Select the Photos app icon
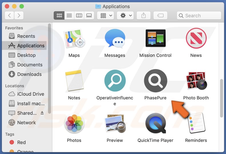Viewport: 226px width, 154px height. 74,124
